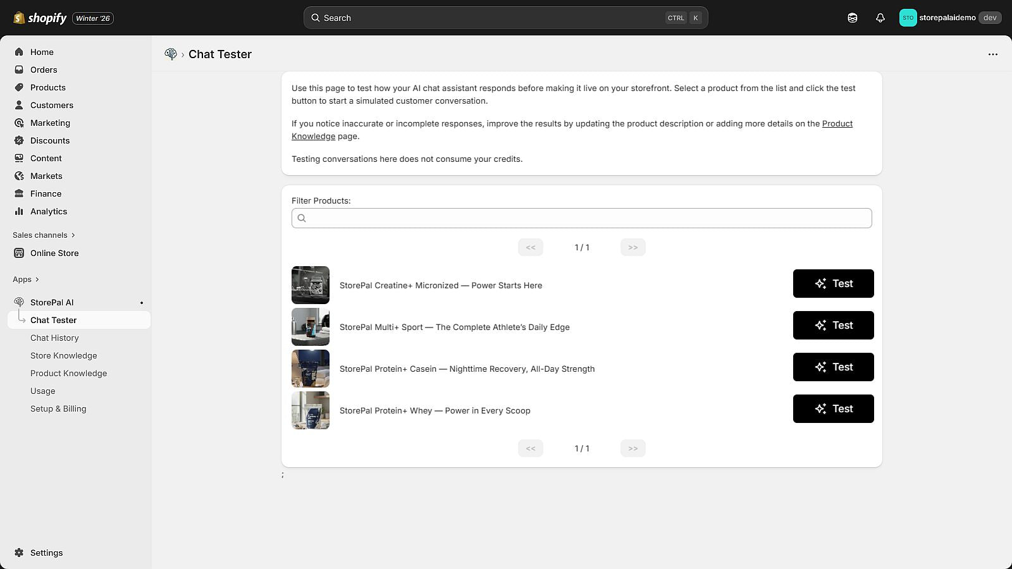The width and height of the screenshot is (1012, 569).
Task: Open the notifications bell
Action: (x=880, y=18)
